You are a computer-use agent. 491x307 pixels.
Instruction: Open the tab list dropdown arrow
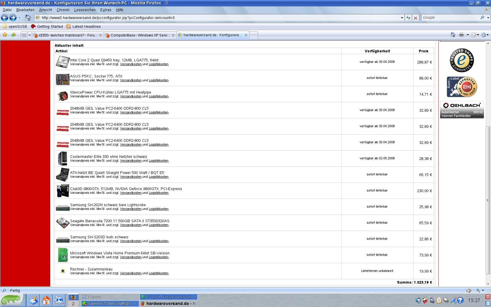click(x=30, y=35)
